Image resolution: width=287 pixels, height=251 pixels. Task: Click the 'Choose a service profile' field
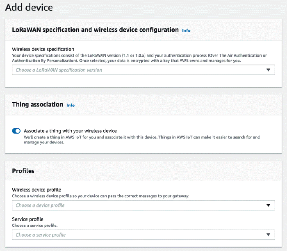click(143, 235)
